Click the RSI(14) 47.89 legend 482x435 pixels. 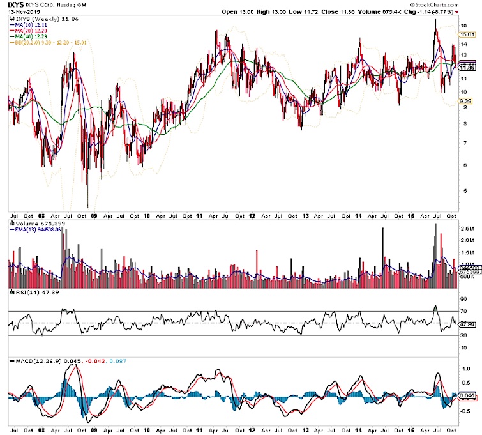(37, 292)
